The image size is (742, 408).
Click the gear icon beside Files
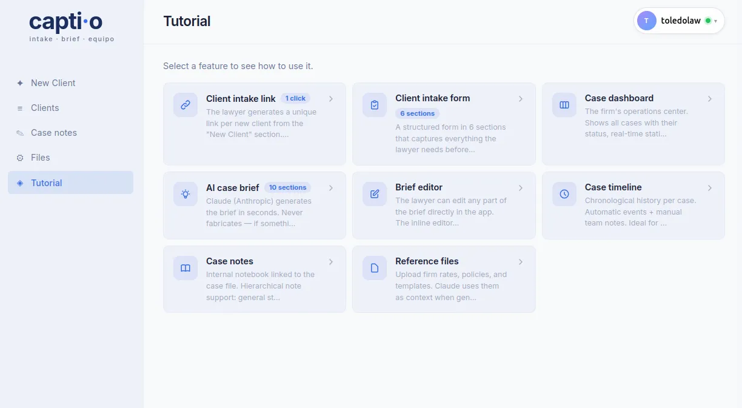20,158
